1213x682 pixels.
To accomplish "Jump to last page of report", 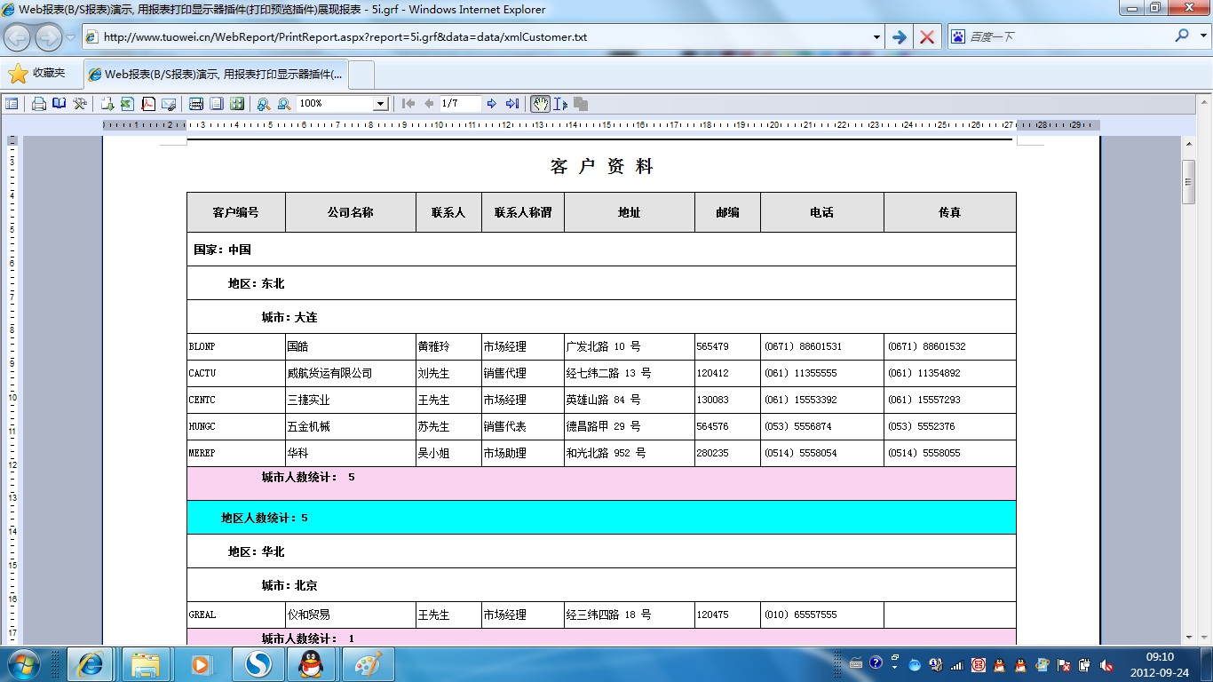I will (x=512, y=104).
